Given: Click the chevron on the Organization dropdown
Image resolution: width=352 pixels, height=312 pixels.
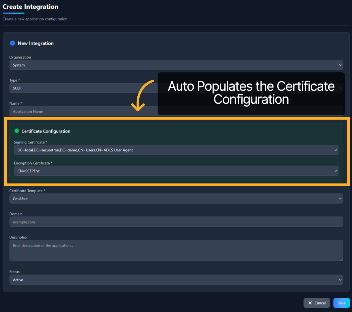Looking at the screenshot, I should click(x=340, y=65).
